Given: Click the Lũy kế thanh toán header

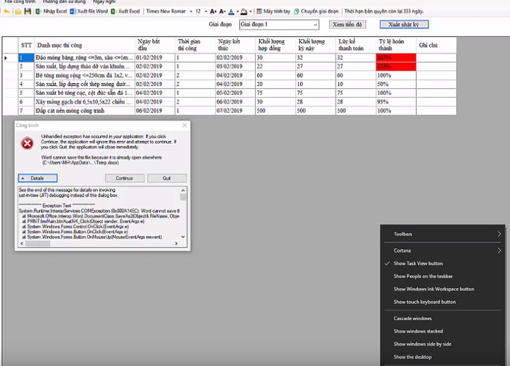Looking at the screenshot, I should coord(356,45).
